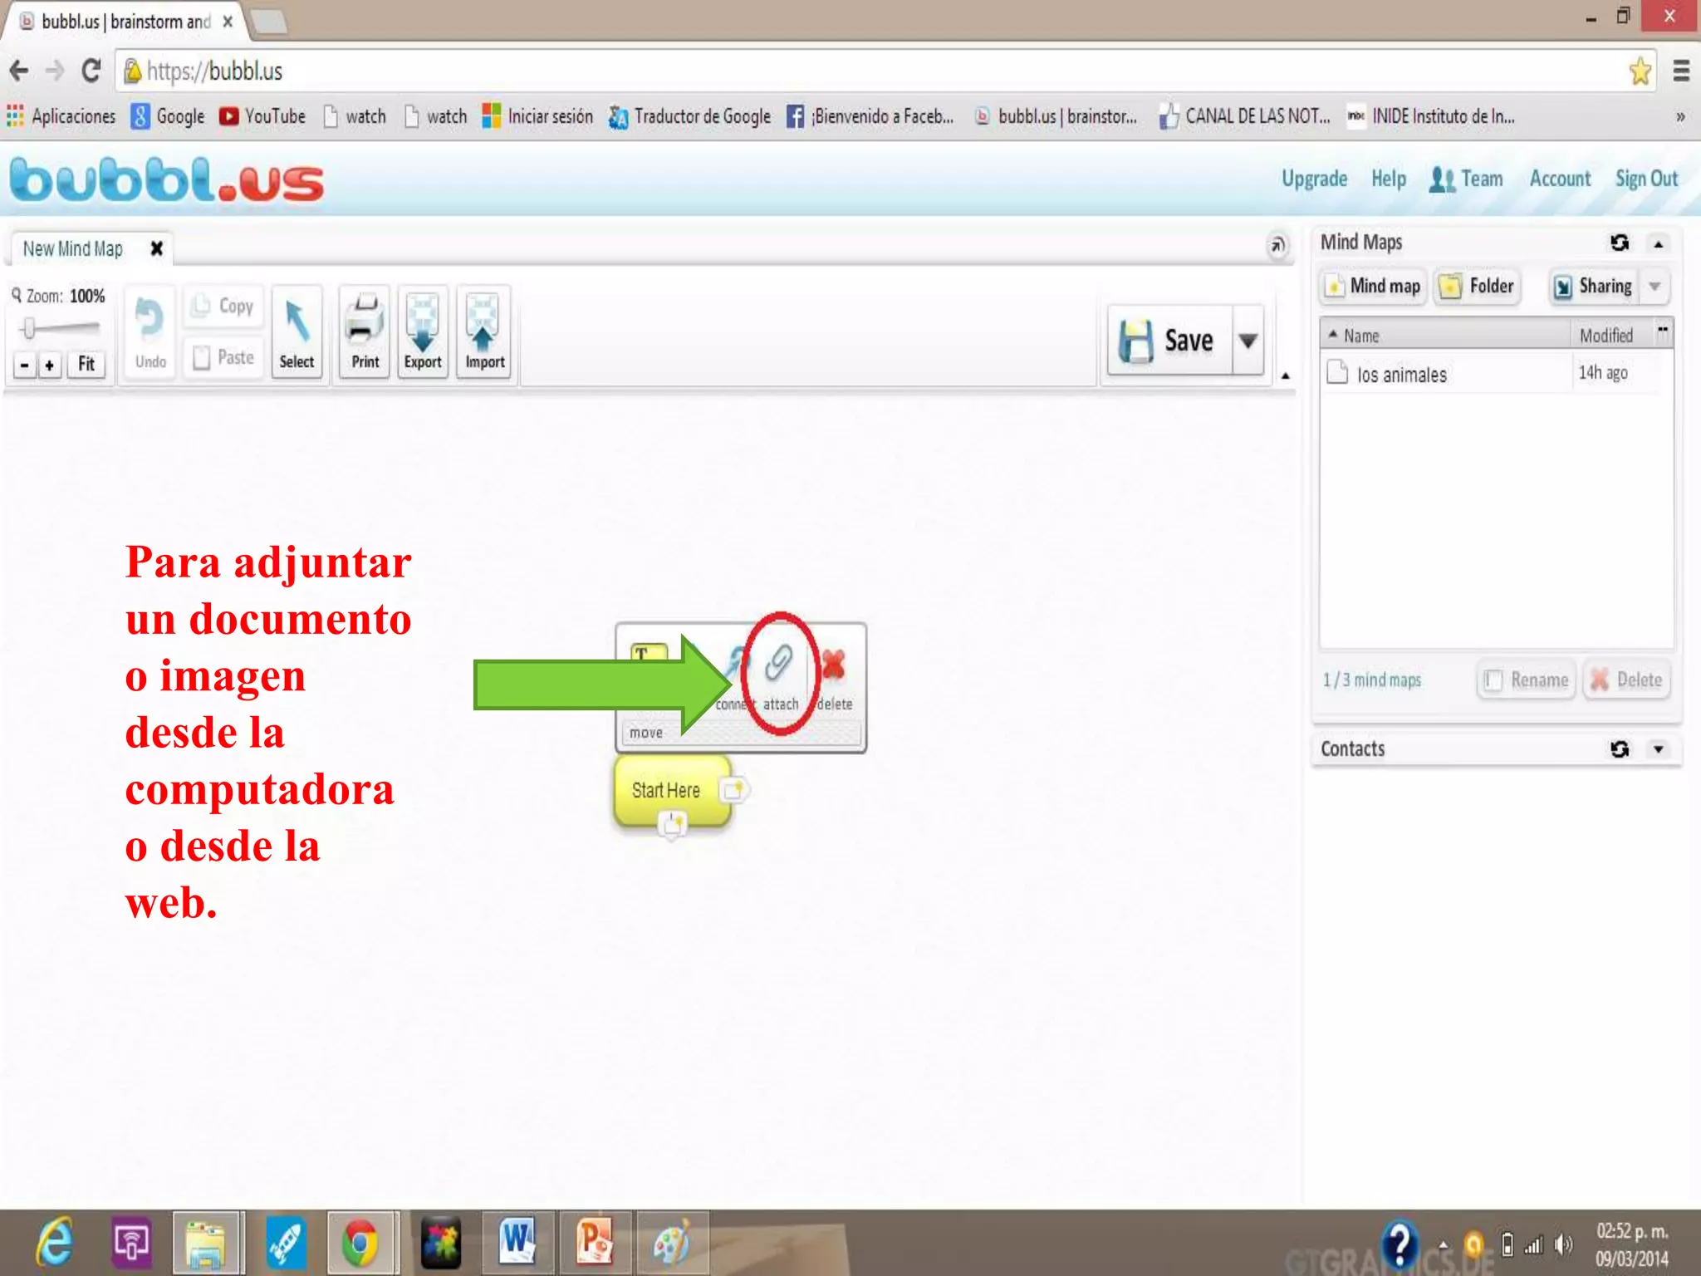The height and width of the screenshot is (1276, 1701).
Task: Open the Help link
Action: pyautogui.click(x=1388, y=179)
